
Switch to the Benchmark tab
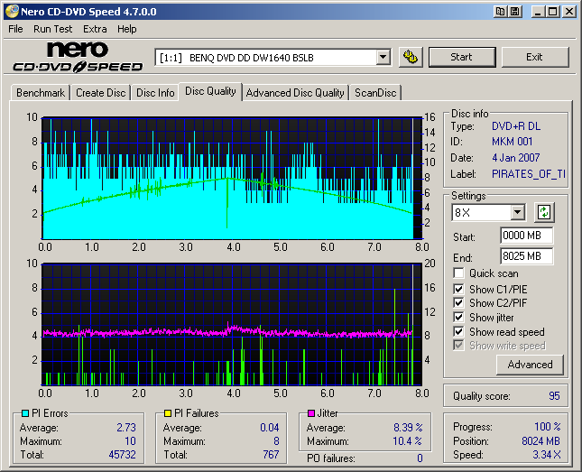coord(41,93)
